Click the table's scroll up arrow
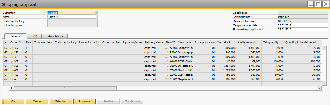330x105 pixels. [324, 48]
